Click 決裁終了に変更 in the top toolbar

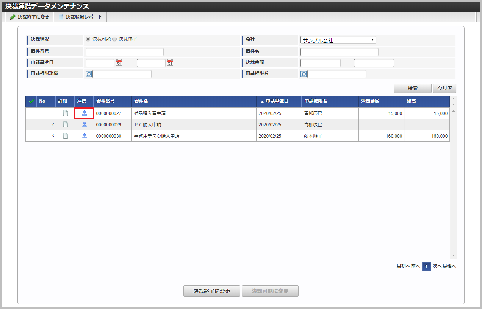click(x=30, y=17)
